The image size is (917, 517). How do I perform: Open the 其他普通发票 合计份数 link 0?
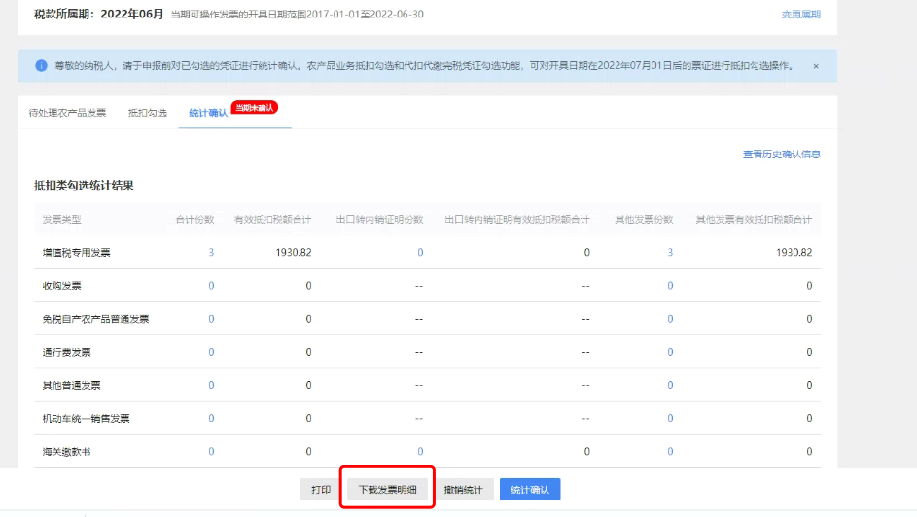tap(211, 386)
